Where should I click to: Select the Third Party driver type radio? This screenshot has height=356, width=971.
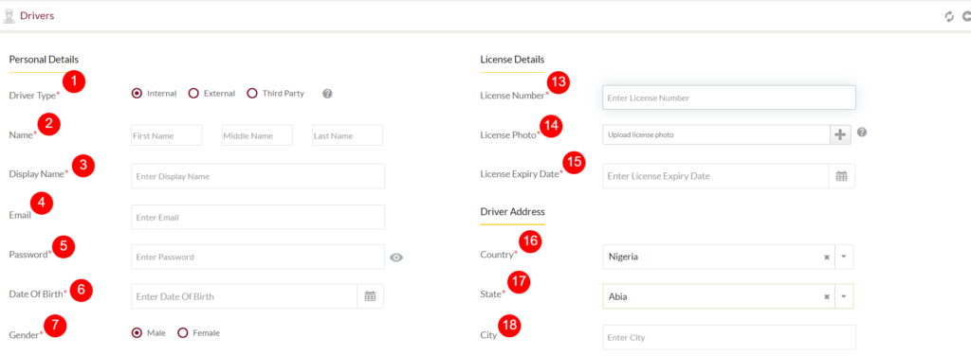pos(252,94)
